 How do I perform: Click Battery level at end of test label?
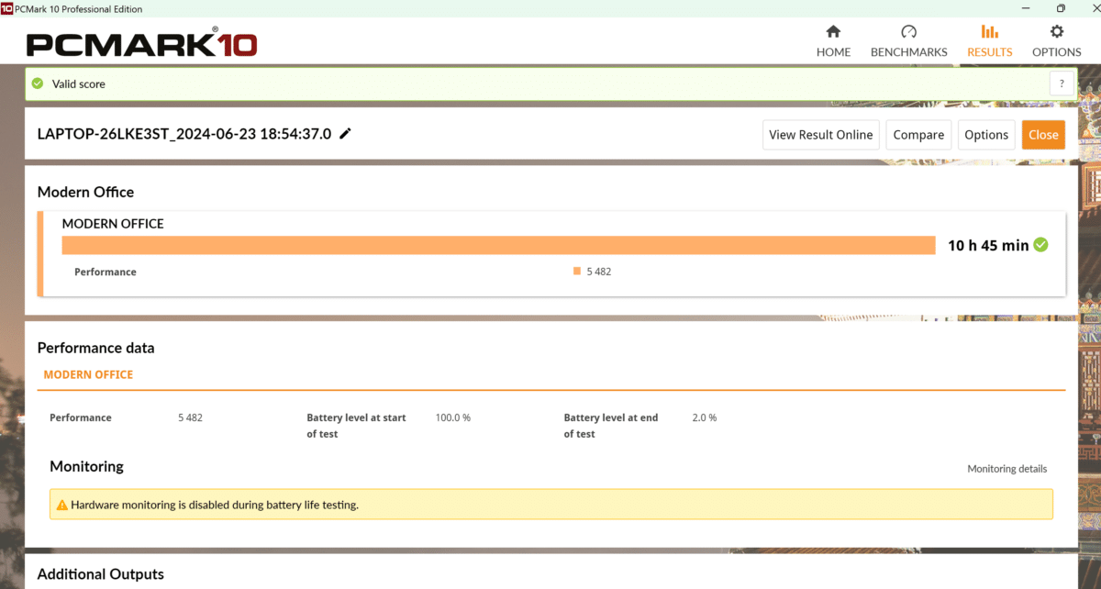pyautogui.click(x=611, y=426)
